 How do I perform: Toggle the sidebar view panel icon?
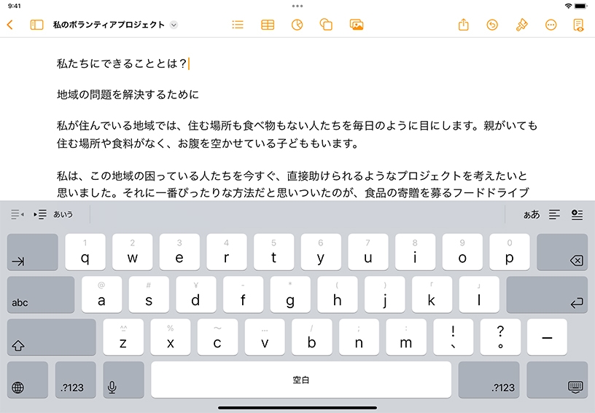pyautogui.click(x=36, y=25)
